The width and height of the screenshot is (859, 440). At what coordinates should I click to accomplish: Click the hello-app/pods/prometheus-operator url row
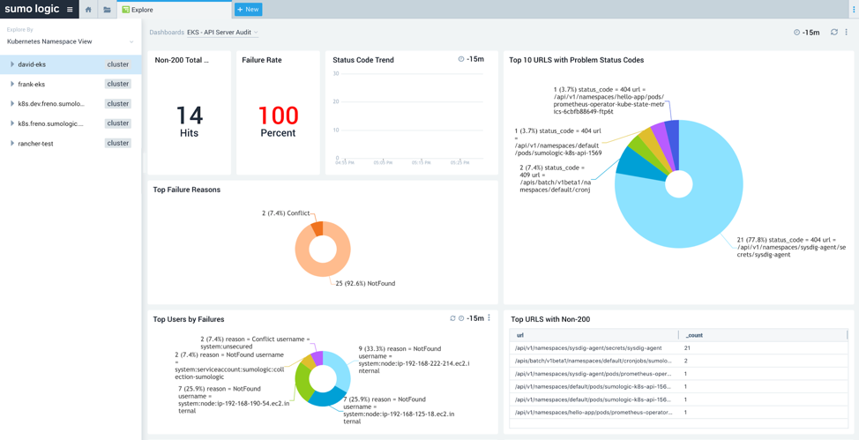click(x=594, y=412)
